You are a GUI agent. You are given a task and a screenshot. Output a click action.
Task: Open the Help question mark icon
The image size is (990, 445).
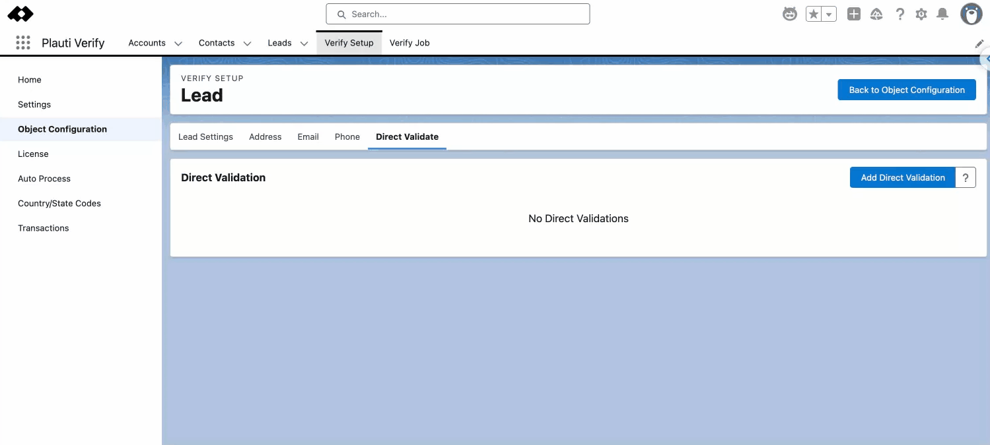click(900, 14)
